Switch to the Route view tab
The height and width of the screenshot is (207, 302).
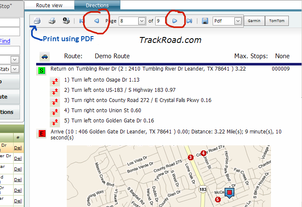(x=49, y=6)
